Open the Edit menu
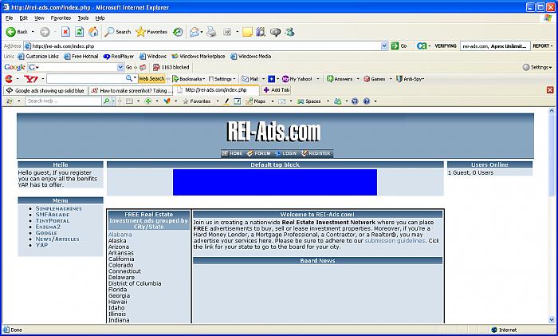This screenshot has height=336, width=558. 23,18
